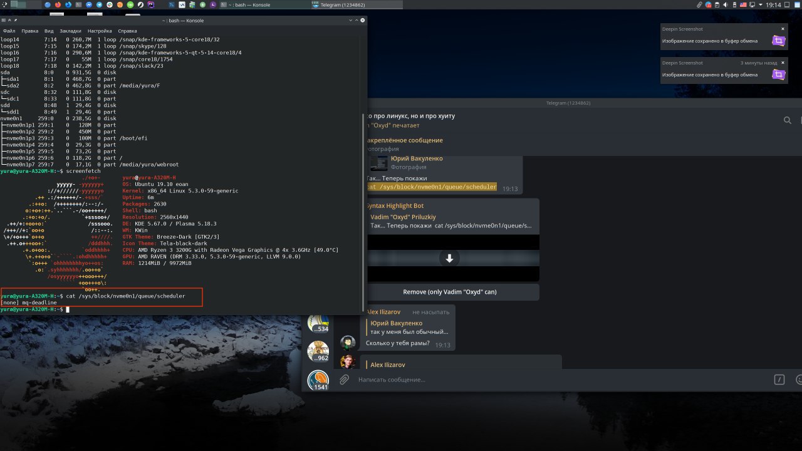Open Konsole window menu icon in titlebar
Viewport: 802px width, 451px height.
point(4,21)
